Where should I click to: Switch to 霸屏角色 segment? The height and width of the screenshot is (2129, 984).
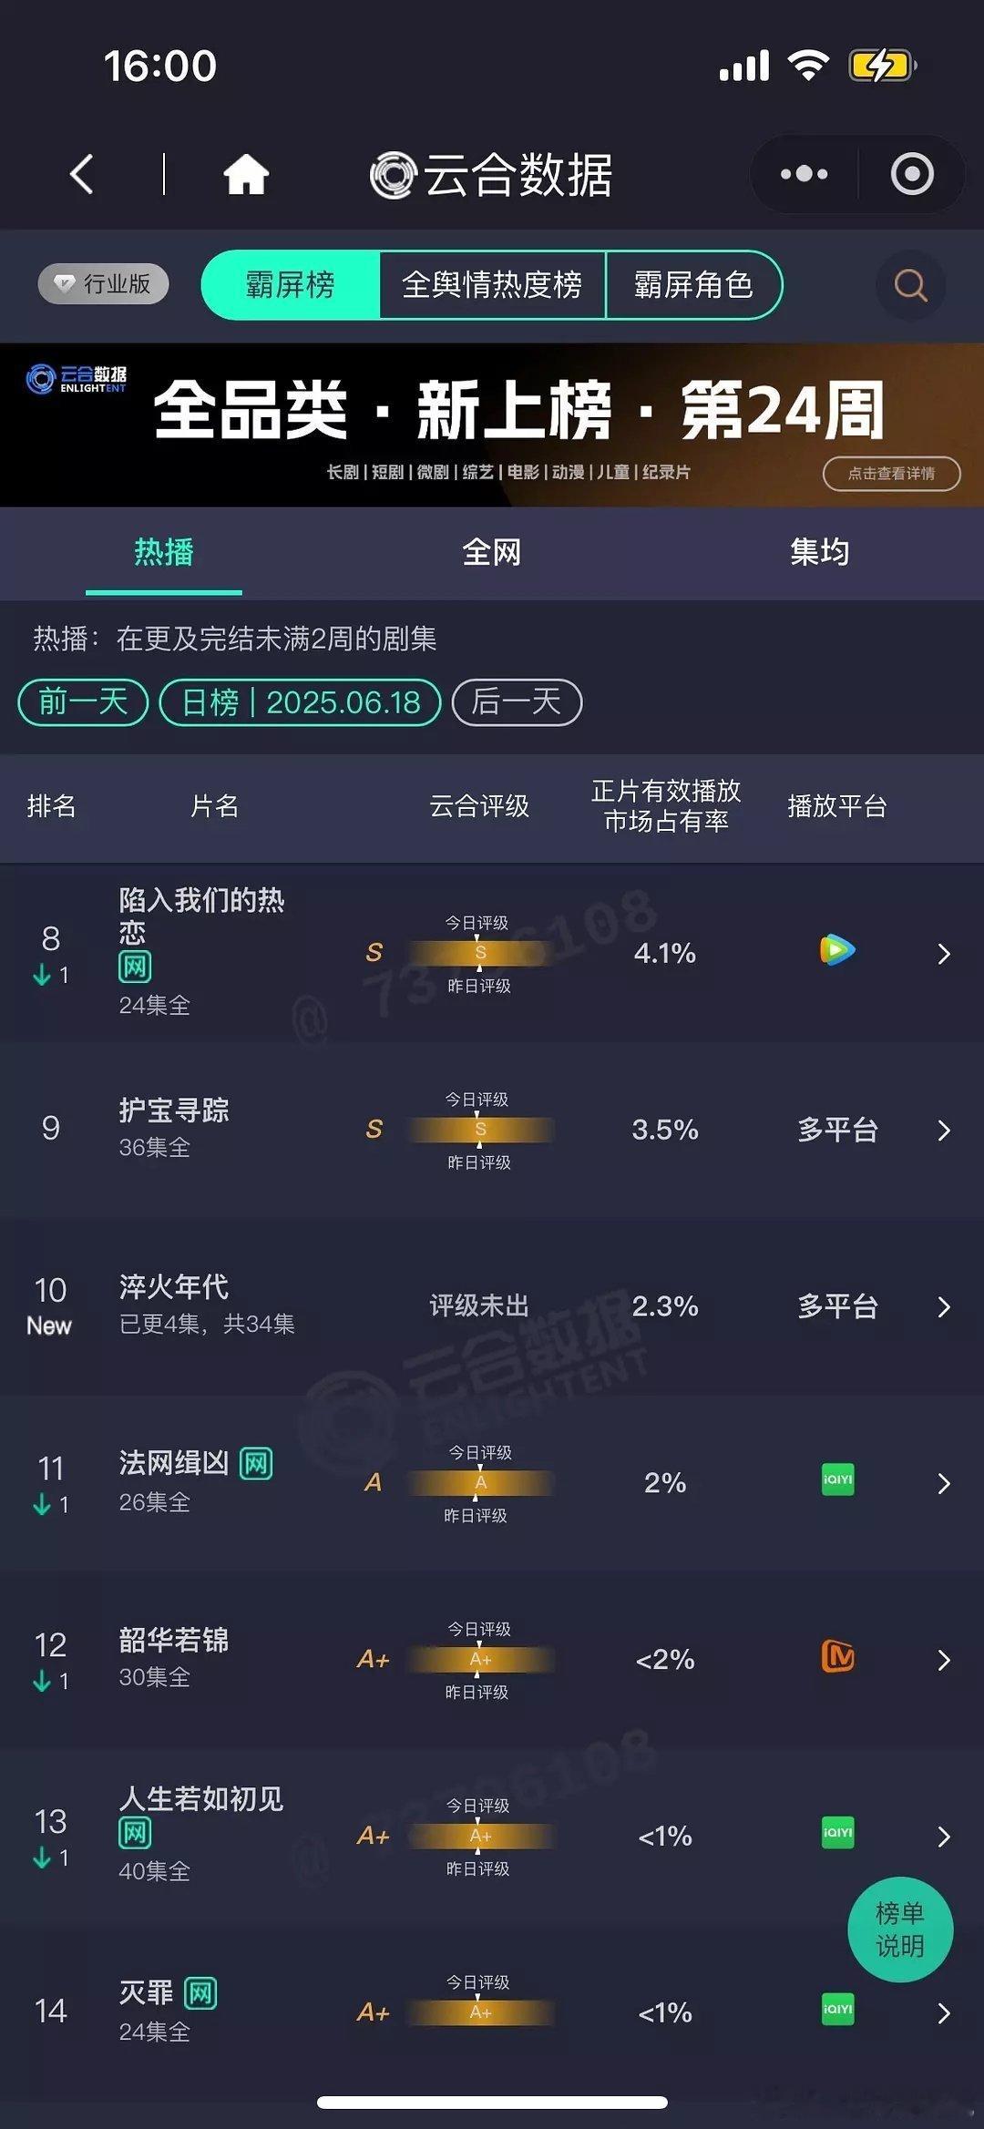point(693,285)
